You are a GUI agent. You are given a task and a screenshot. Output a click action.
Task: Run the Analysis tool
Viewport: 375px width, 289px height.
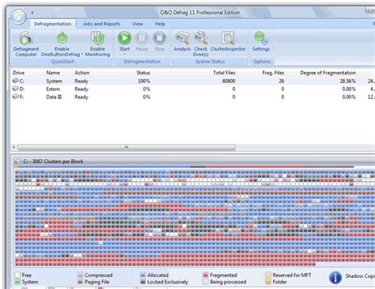[x=182, y=38]
